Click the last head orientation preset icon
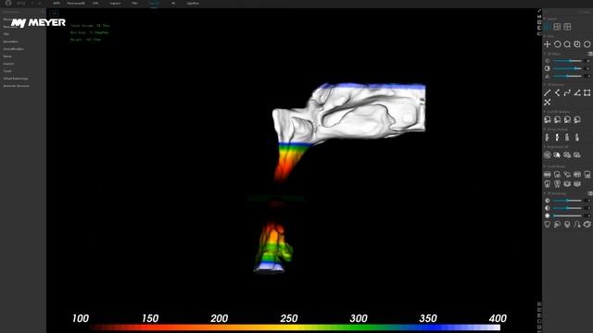Image resolution: width=593 pixels, height=333 pixels. pos(577,119)
